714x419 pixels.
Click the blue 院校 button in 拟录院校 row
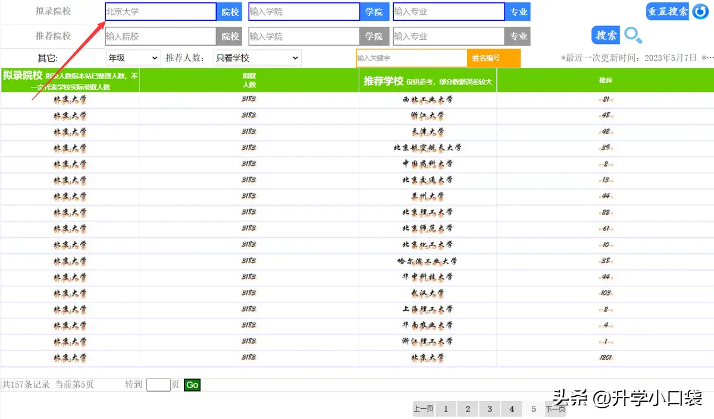click(x=230, y=12)
